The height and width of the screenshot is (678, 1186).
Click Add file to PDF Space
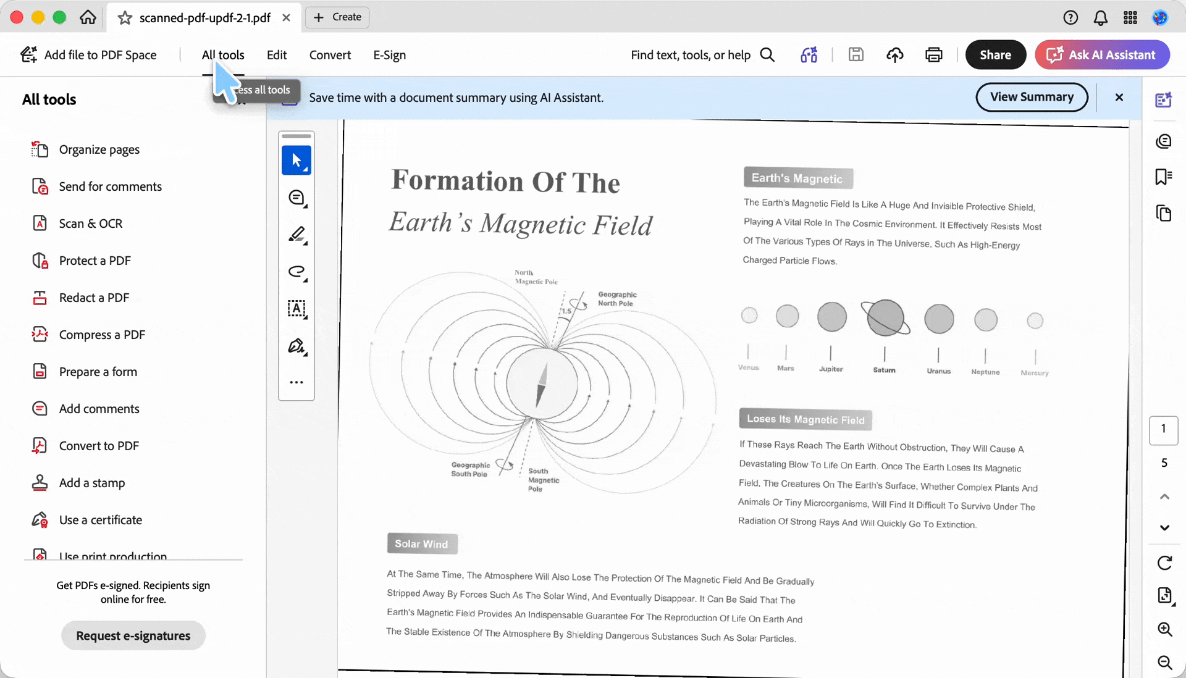[88, 55]
